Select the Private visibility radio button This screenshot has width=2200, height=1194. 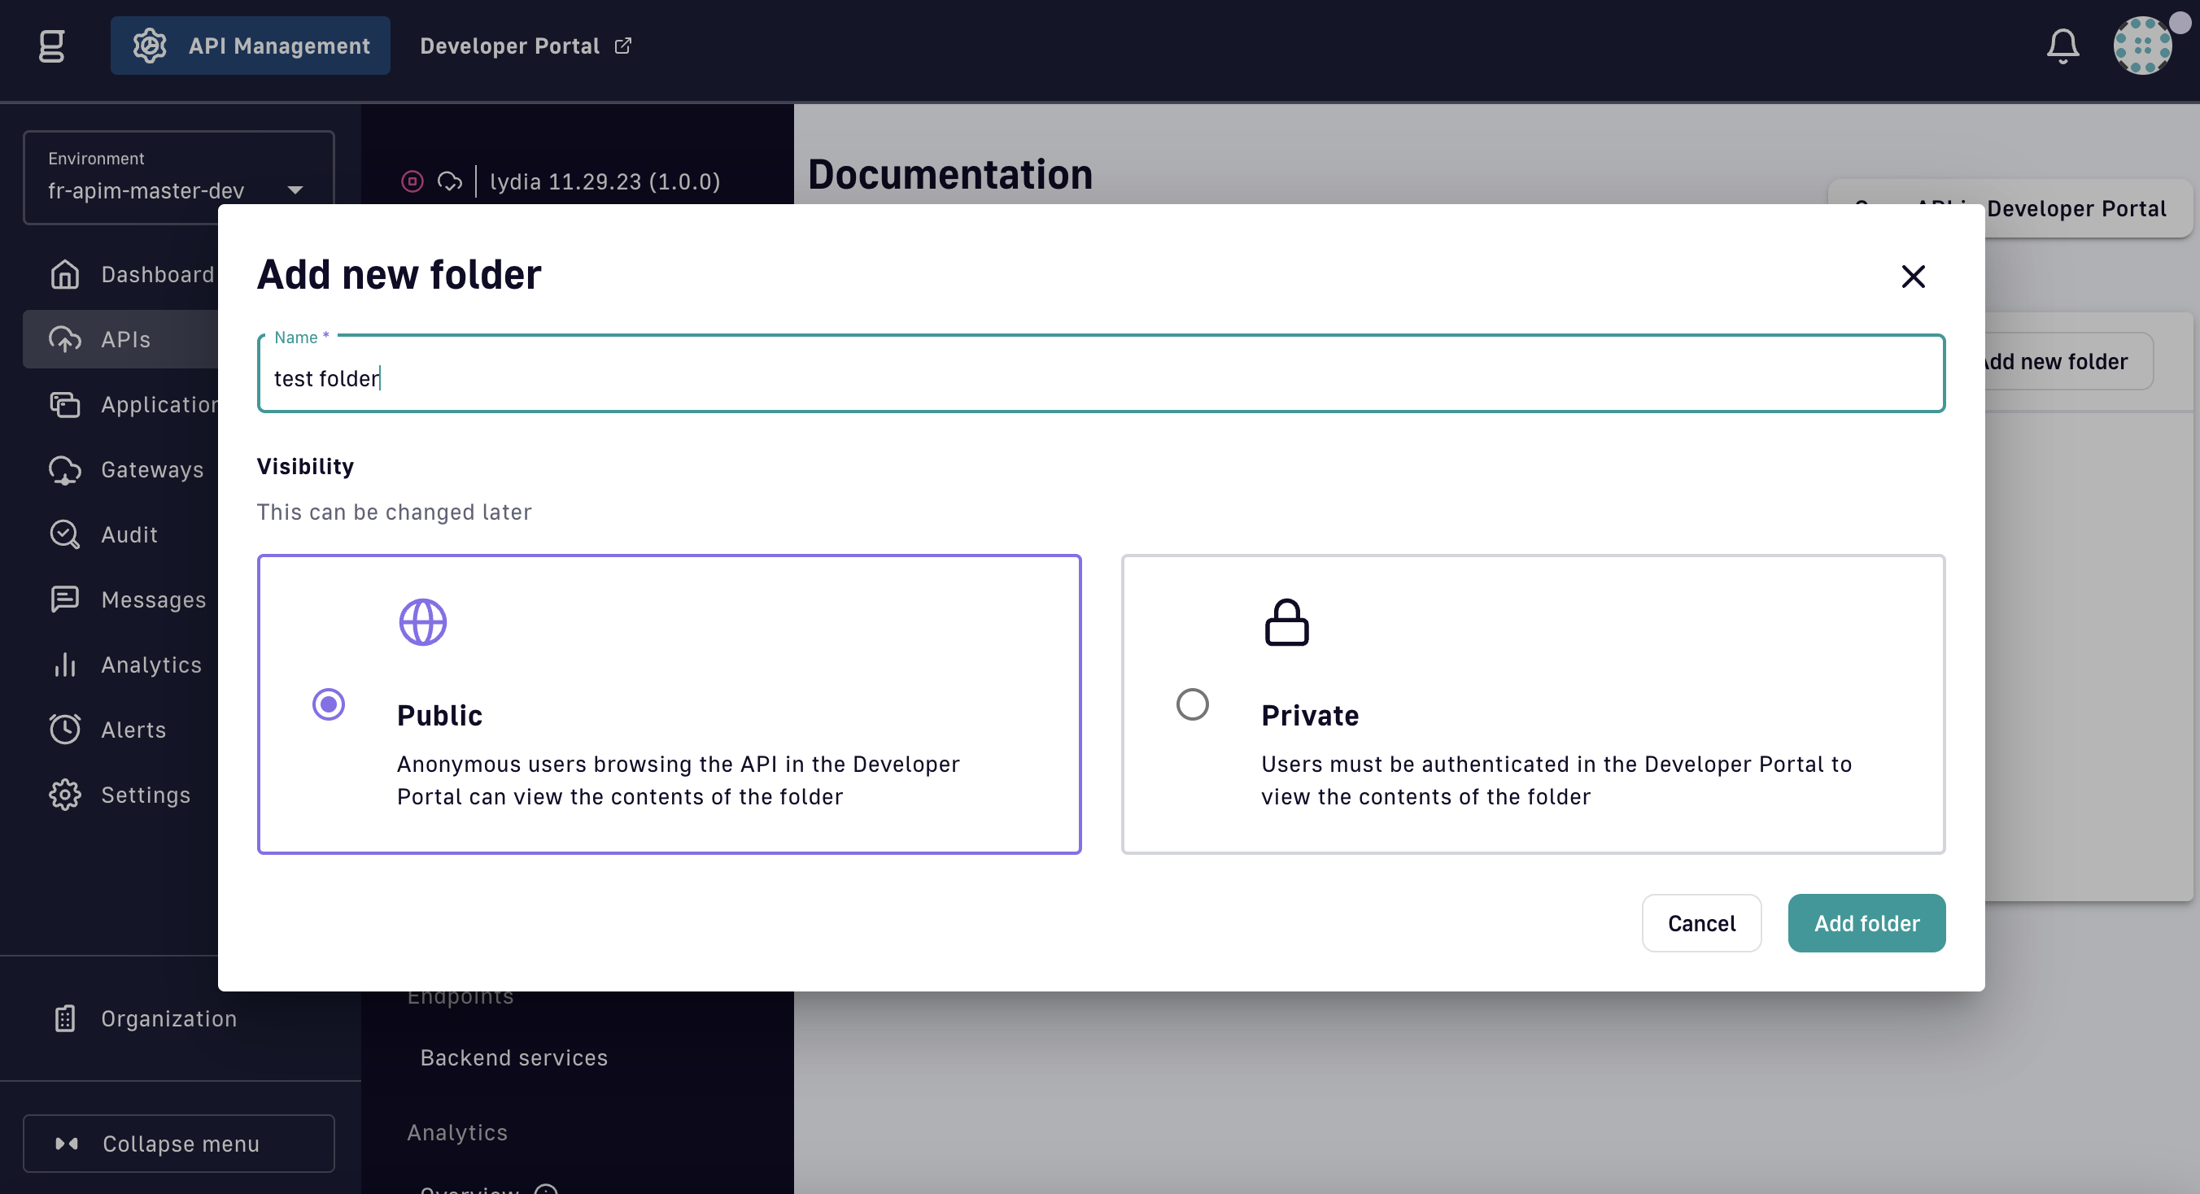coord(1192,704)
